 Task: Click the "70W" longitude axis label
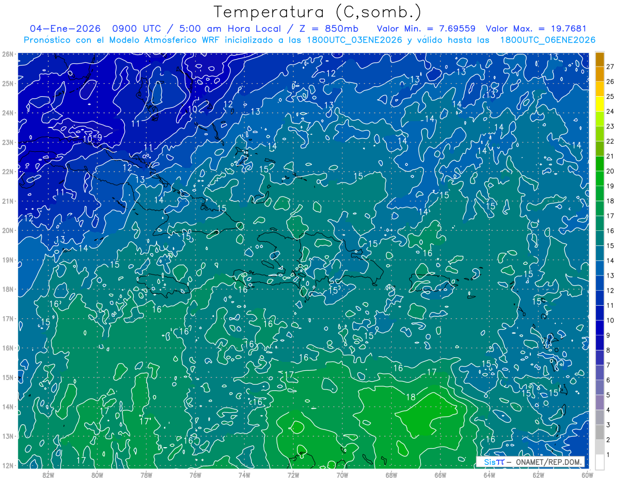coord(342,475)
